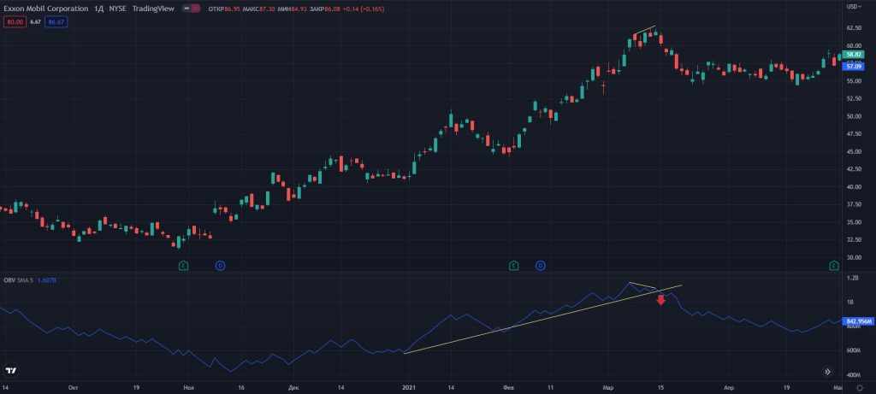Click the 40.00 price scale label
Viewport: 876px width, 394px height.
pos(853,187)
